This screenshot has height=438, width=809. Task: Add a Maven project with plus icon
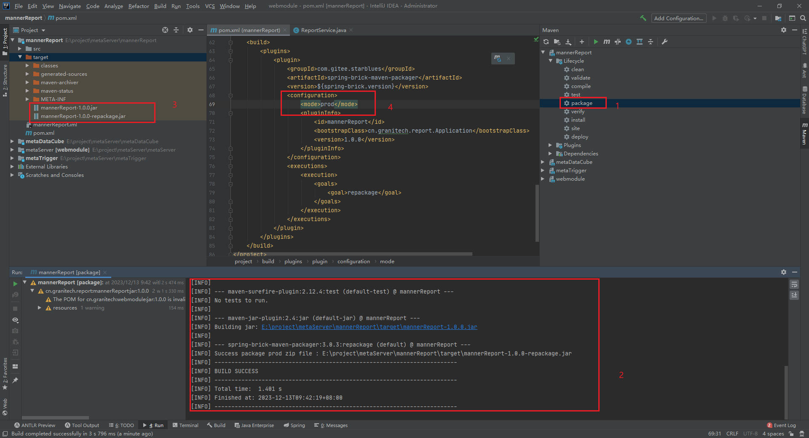coord(582,42)
